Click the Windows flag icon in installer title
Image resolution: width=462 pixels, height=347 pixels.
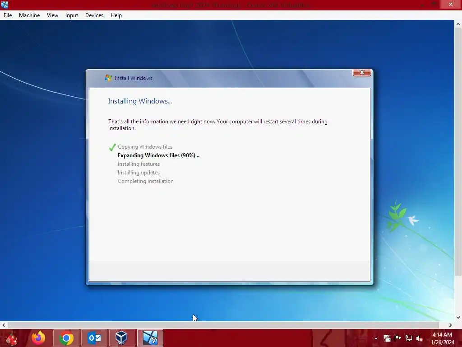108,78
